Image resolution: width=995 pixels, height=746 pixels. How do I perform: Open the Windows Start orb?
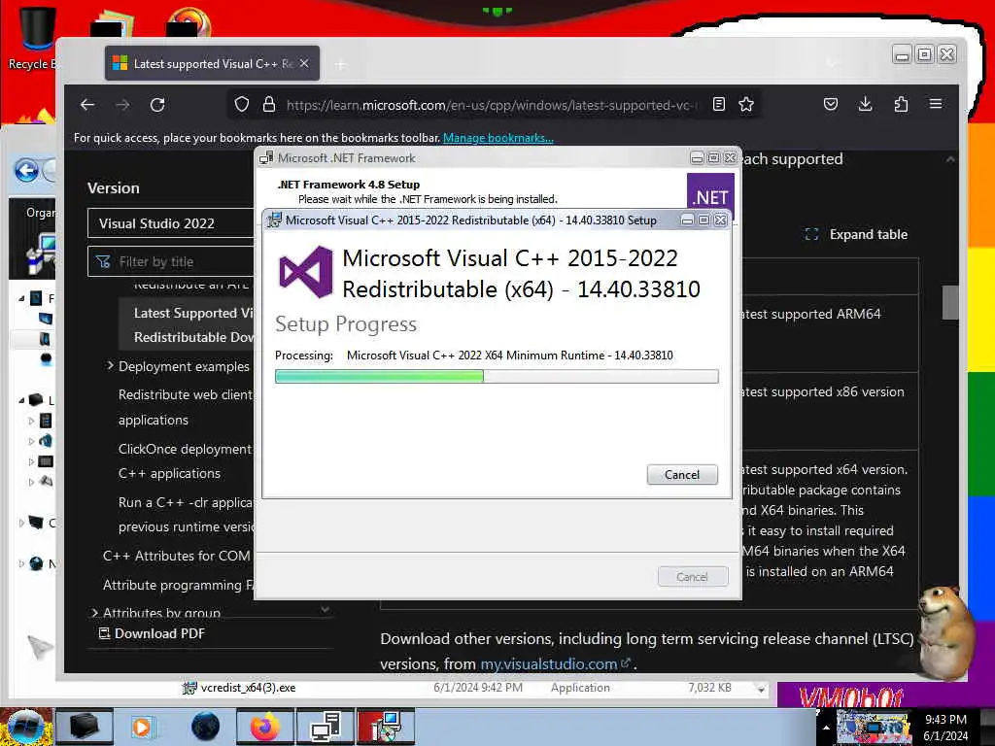pos(24,727)
